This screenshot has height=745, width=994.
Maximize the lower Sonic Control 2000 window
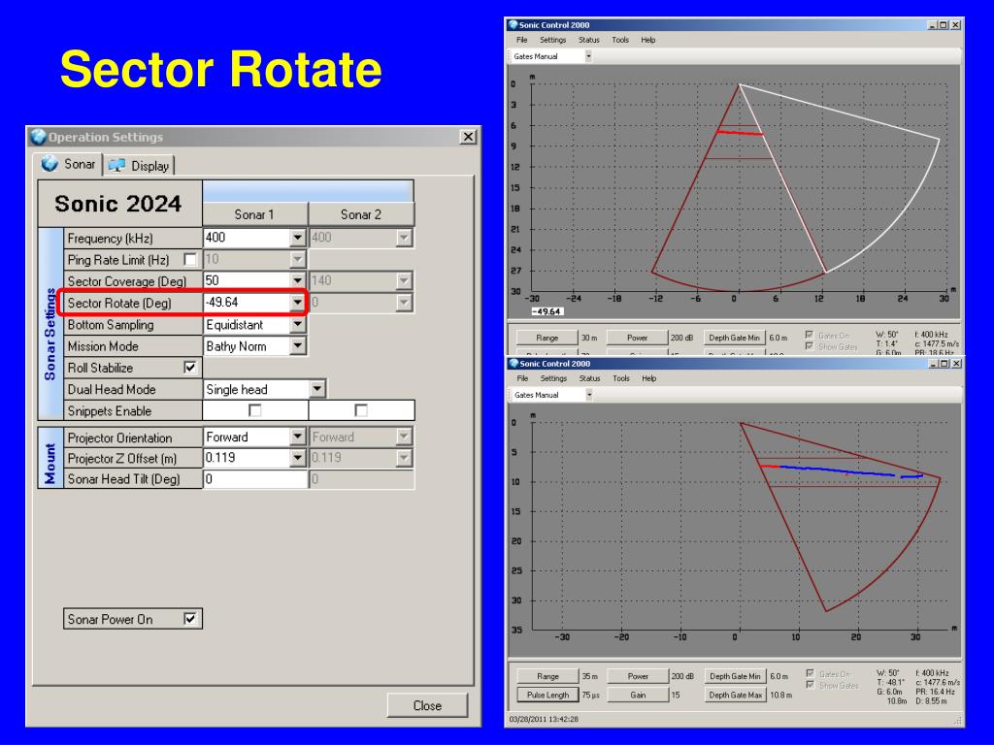point(945,364)
